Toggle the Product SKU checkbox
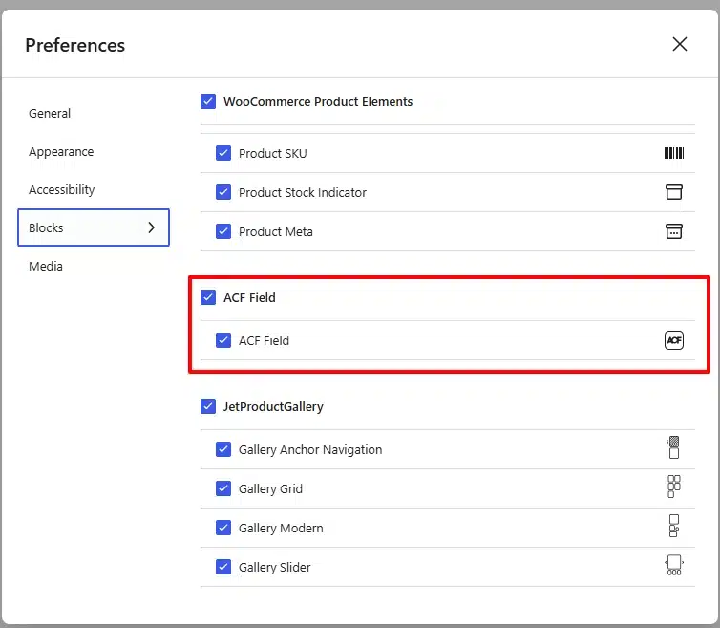This screenshot has height=628, width=720. pos(223,153)
